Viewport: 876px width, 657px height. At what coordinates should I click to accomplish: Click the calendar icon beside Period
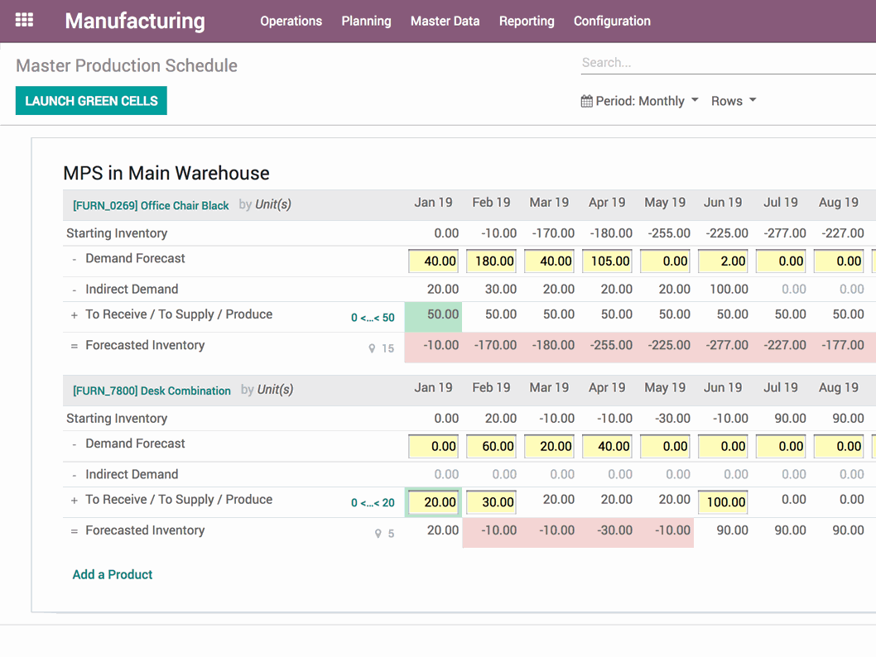point(586,101)
